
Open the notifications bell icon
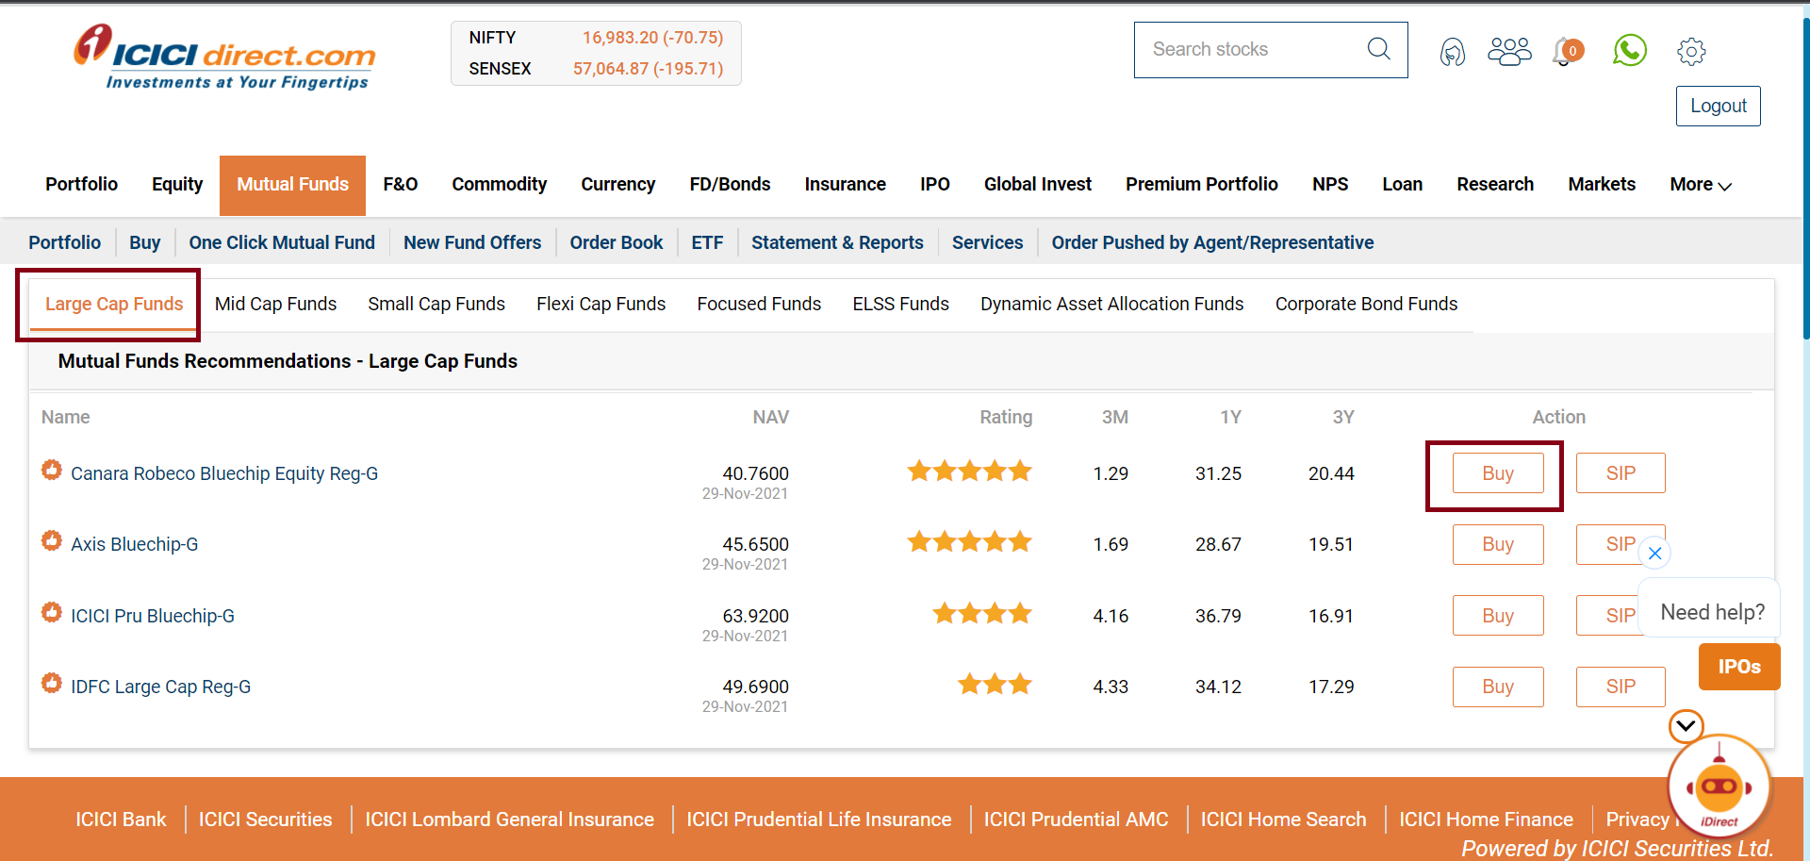pyautogui.click(x=1567, y=51)
